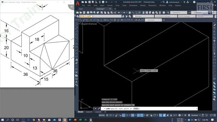
Task: Click the Search icon in AutoCAD title bar
Action: [163, 2]
